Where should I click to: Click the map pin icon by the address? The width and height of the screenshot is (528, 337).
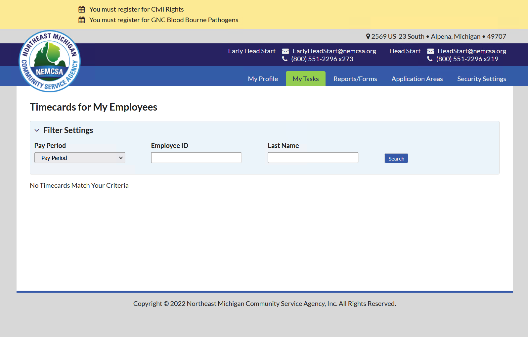point(368,36)
